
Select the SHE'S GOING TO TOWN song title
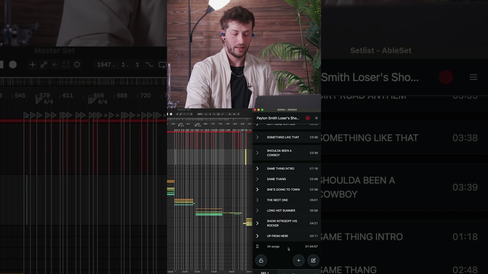tap(283, 190)
